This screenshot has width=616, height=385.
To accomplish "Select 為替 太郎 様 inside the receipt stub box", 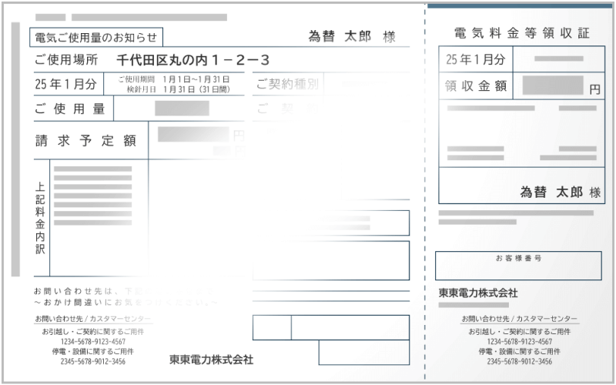I will (x=561, y=192).
